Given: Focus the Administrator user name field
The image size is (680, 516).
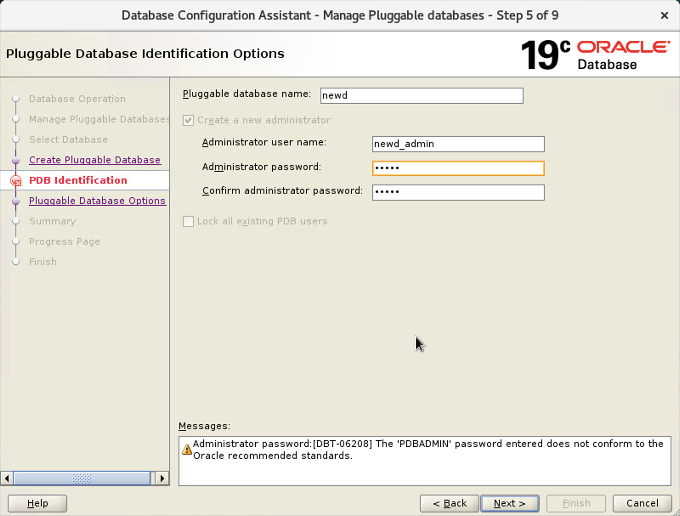Looking at the screenshot, I should pyautogui.click(x=458, y=144).
